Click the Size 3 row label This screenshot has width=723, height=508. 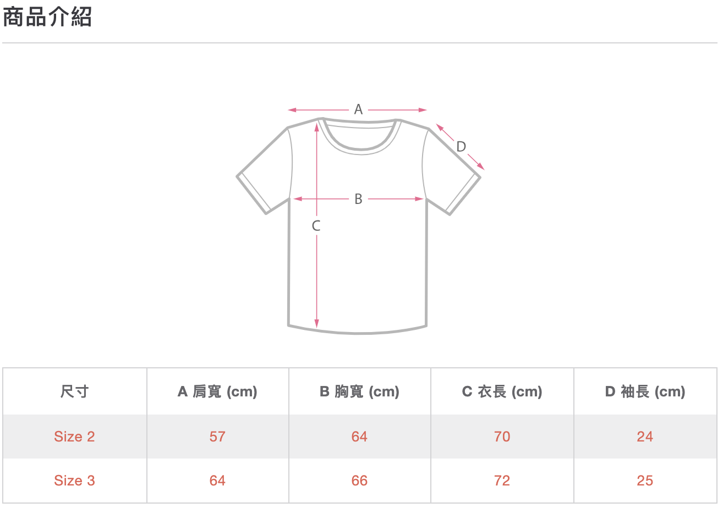tap(74, 481)
